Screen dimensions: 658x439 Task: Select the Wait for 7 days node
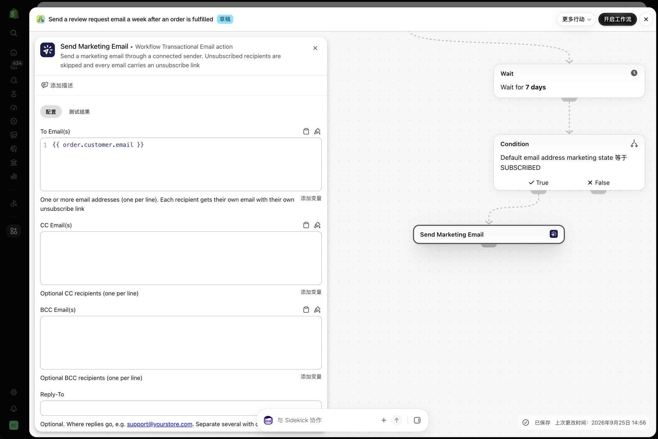pos(569,81)
